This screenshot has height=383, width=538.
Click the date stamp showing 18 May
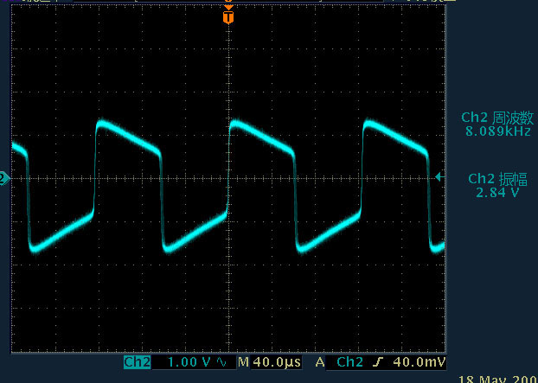point(496,378)
